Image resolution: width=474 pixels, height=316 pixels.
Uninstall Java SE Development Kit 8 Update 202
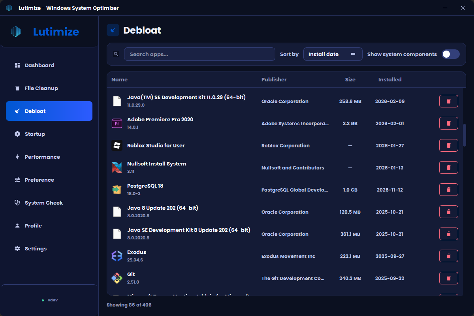[448, 234]
